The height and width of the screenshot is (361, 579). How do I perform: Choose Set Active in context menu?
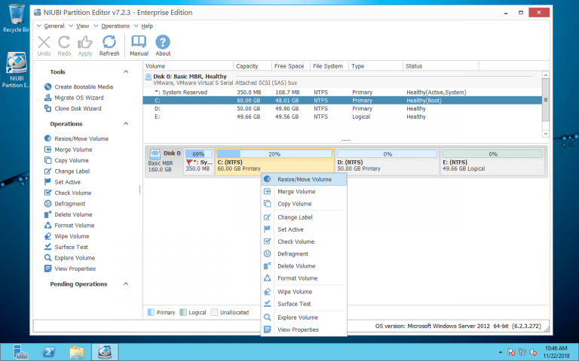coord(304,229)
